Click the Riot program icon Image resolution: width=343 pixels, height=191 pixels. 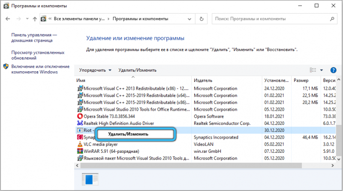click(80, 130)
